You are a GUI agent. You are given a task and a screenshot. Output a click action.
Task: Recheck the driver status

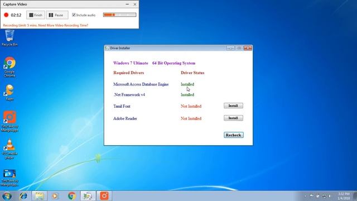[x=234, y=135]
